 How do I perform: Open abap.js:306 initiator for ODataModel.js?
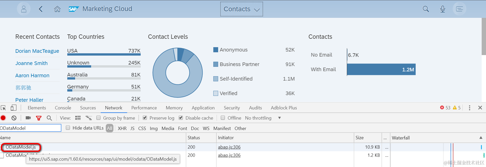click(229, 147)
